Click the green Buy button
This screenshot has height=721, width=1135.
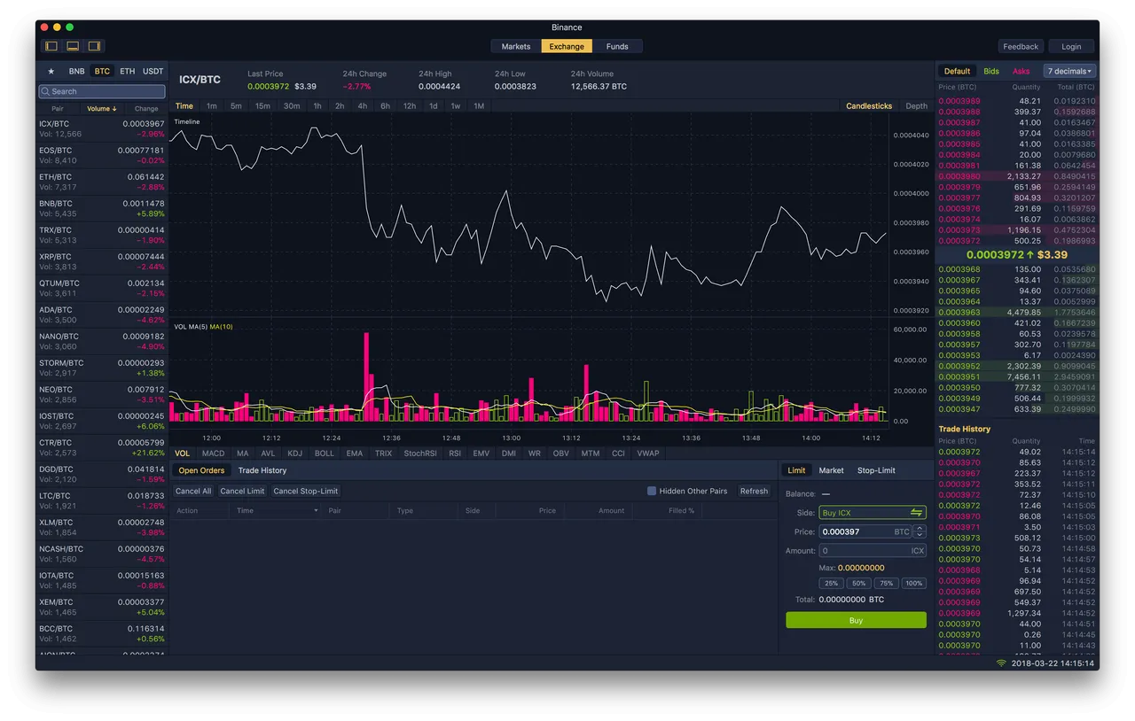[856, 620]
